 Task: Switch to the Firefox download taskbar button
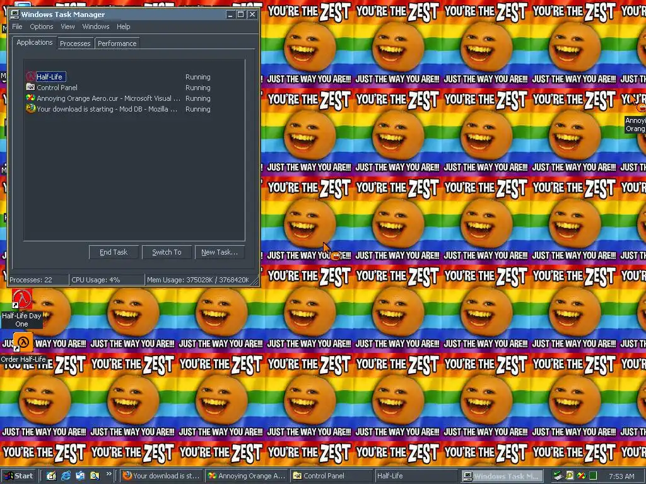tap(161, 476)
